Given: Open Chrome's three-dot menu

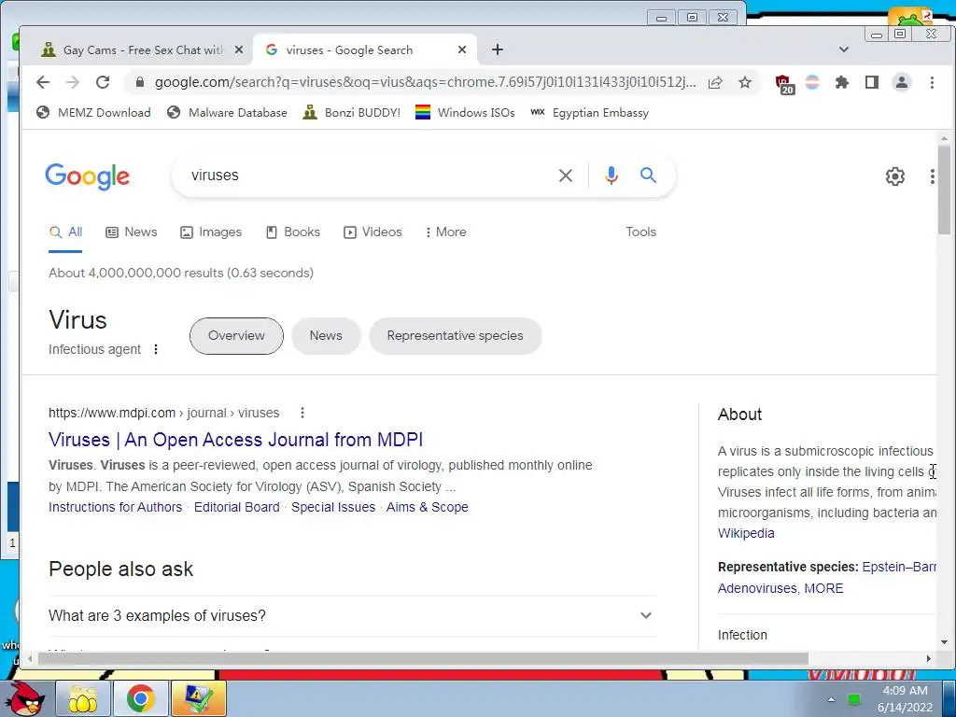Looking at the screenshot, I should (932, 82).
